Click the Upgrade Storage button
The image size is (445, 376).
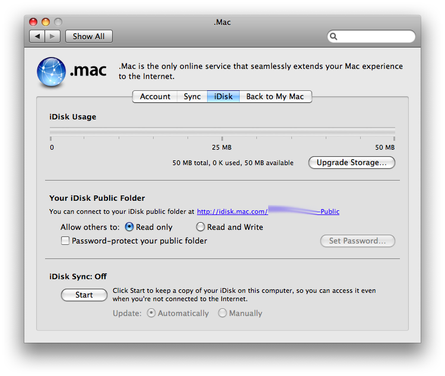[352, 163]
